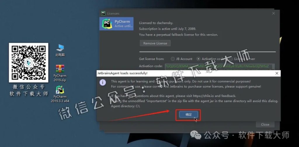The height and width of the screenshot is (147, 299).
Task: Close the Licenses window with the X
Action: pos(273,13)
